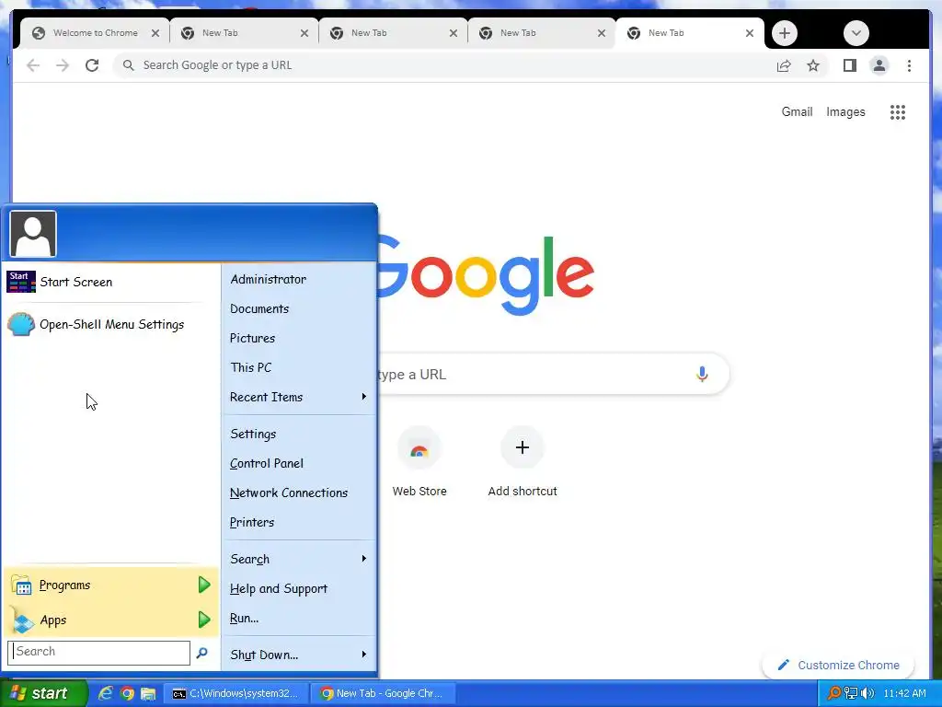This screenshot has height=707, width=942.
Task: Open Printers from start menu
Action: click(299, 523)
